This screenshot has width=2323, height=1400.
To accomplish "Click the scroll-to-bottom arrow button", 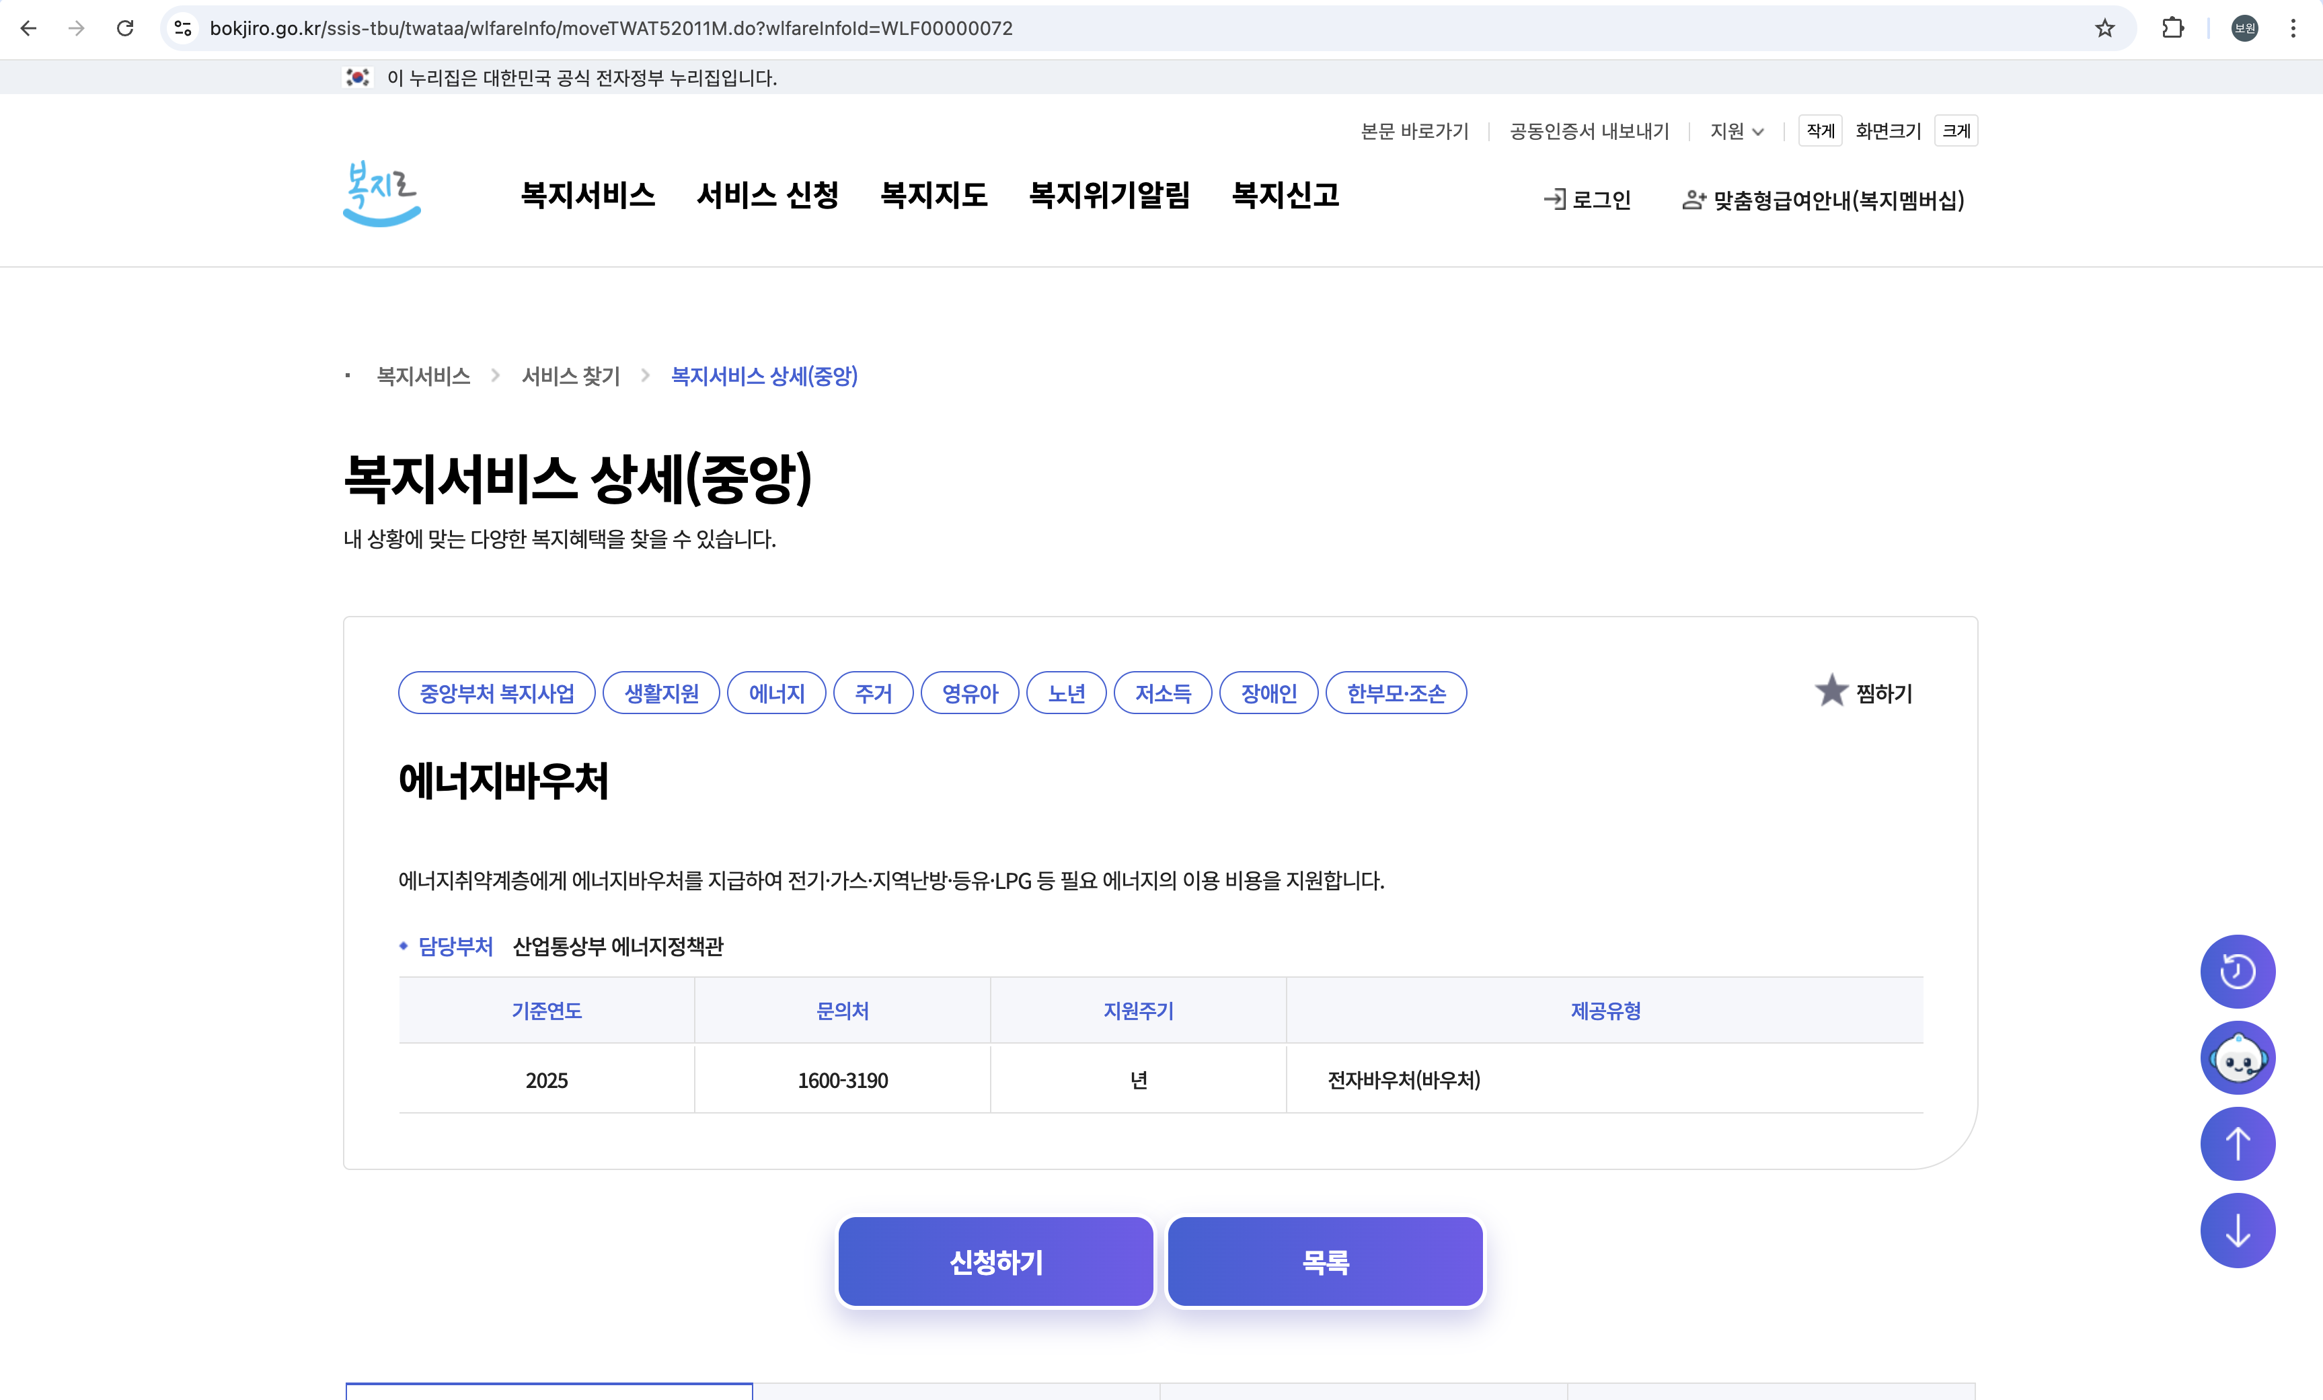I will pyautogui.click(x=2236, y=1231).
